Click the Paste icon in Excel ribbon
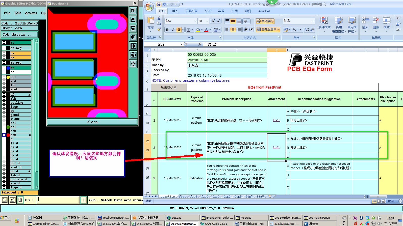 [x=150, y=20]
